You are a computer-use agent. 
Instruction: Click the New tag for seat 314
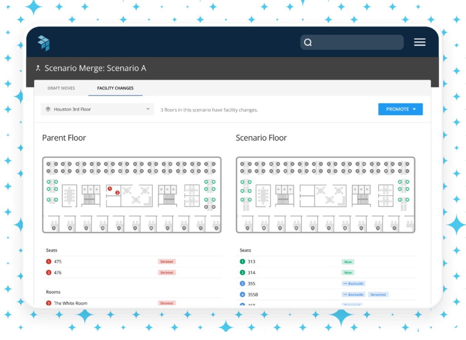(348, 273)
